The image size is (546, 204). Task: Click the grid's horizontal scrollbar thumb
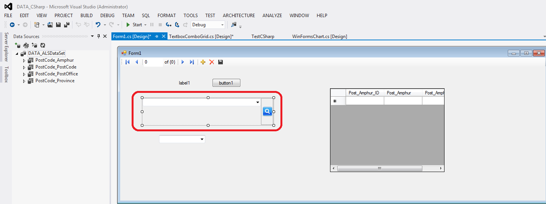(x=380, y=168)
